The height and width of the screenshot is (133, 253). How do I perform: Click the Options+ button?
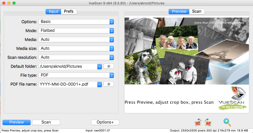coord(105,122)
